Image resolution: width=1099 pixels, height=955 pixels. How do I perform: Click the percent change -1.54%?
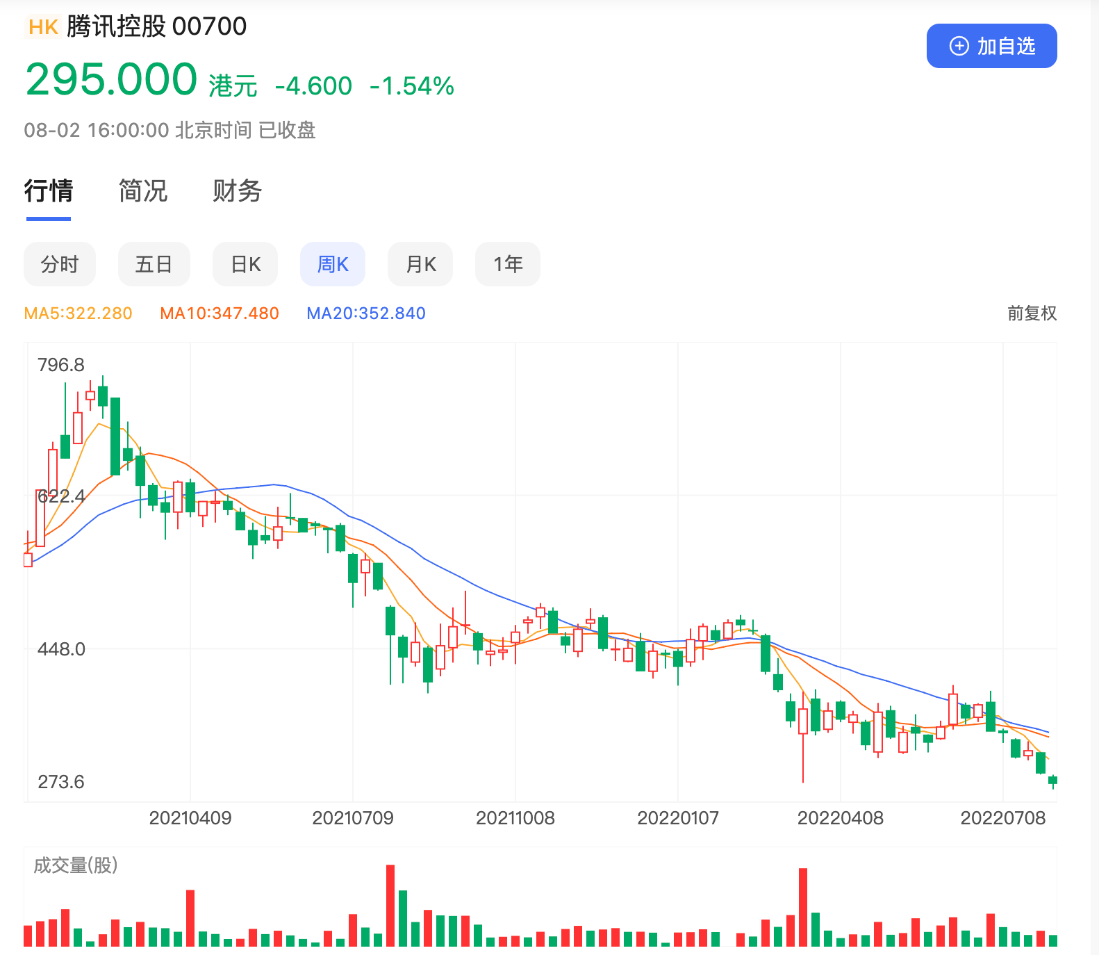[412, 86]
